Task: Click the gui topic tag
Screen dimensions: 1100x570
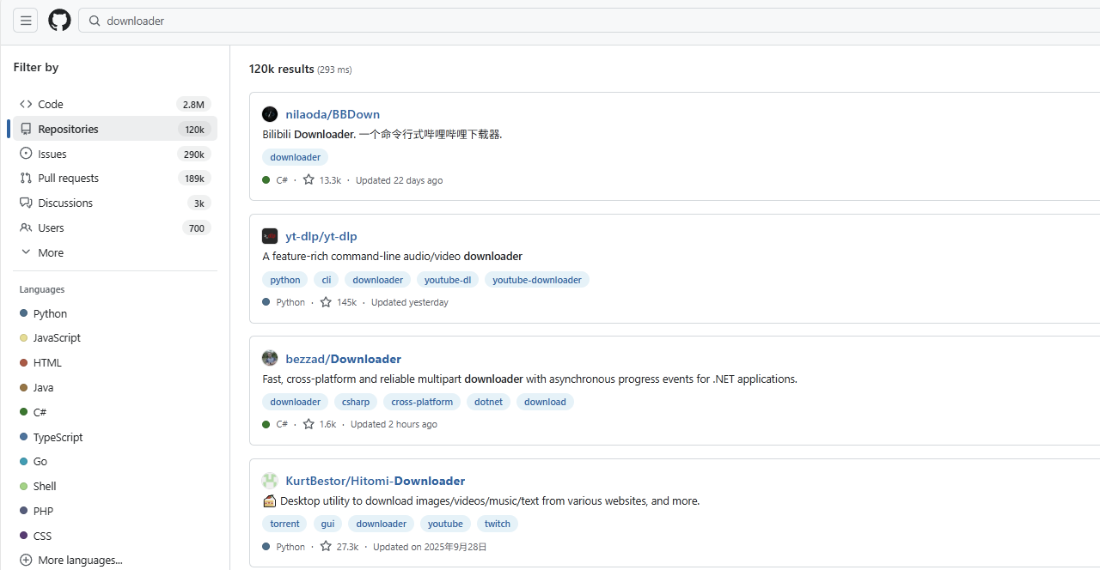Action: (328, 524)
